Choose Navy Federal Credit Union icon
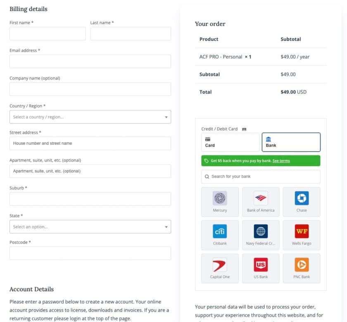Image resolution: width=347 pixels, height=322 pixels. click(x=261, y=231)
